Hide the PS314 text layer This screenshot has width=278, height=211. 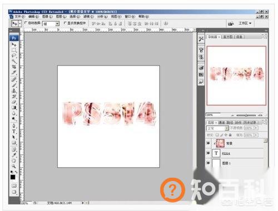[209, 153]
